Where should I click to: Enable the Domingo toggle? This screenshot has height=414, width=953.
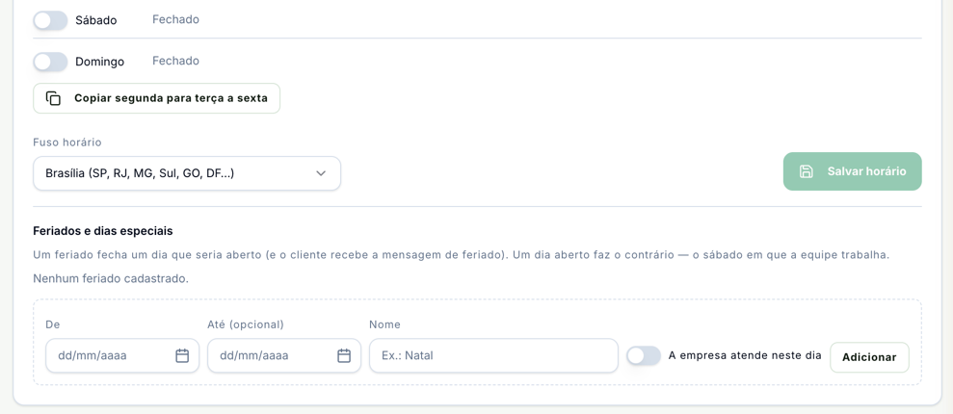tap(50, 62)
